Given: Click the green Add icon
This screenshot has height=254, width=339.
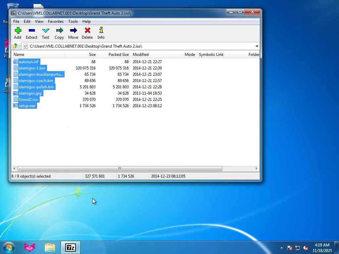Looking at the screenshot, I should tap(18, 30).
